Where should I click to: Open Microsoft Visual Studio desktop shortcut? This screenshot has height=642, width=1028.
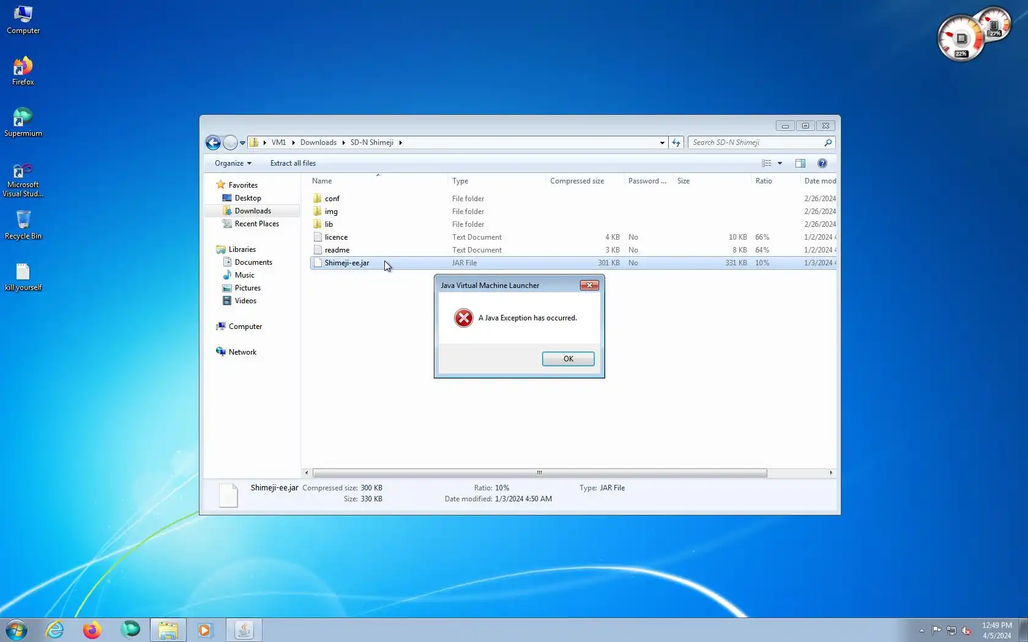23,180
